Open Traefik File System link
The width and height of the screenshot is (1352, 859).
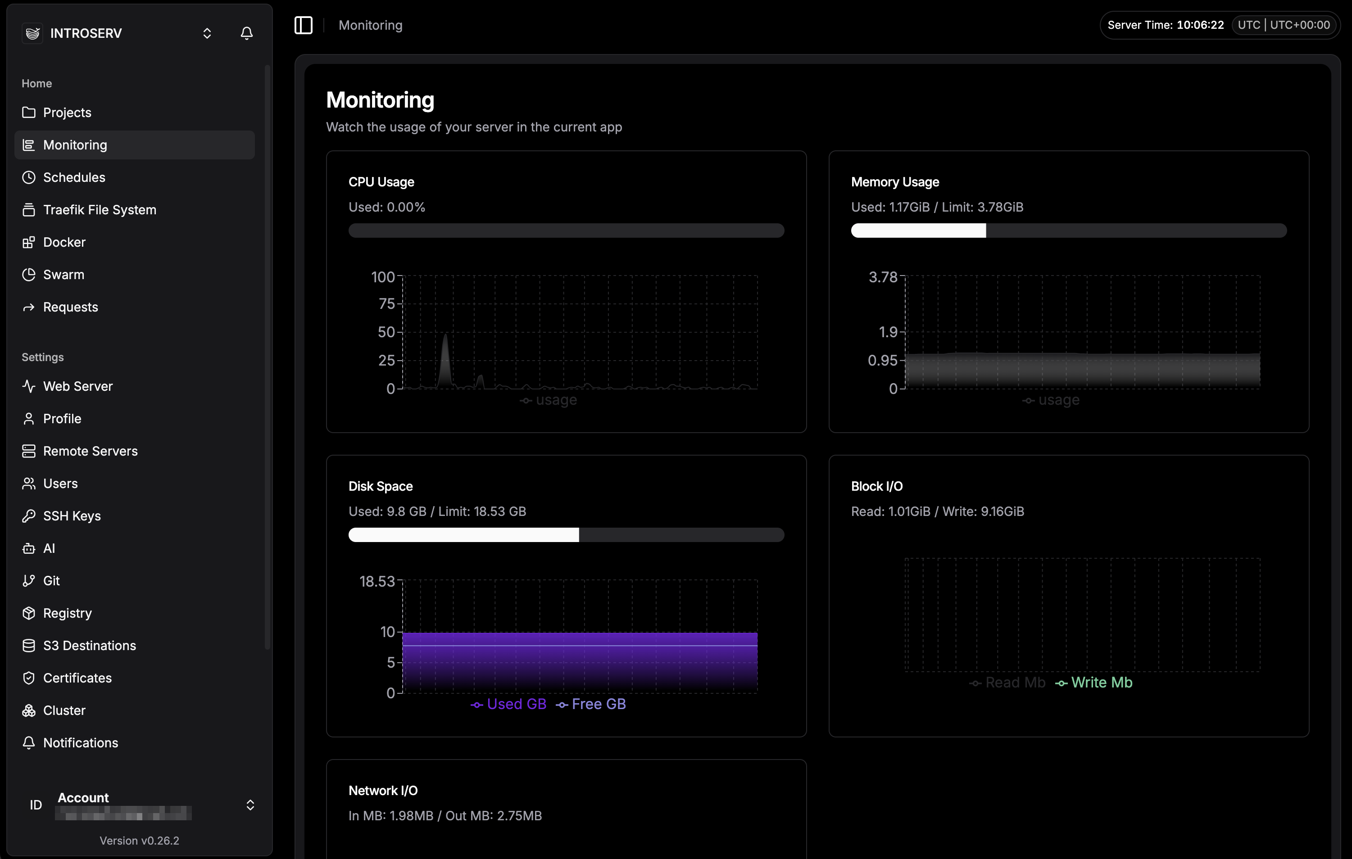(100, 210)
